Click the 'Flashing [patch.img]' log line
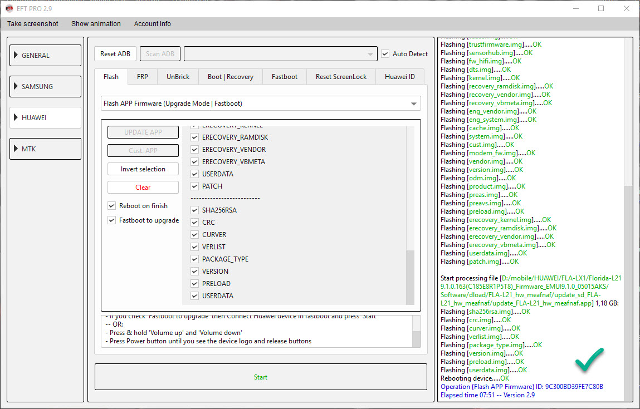The width and height of the screenshot is (640, 409). 480,262
